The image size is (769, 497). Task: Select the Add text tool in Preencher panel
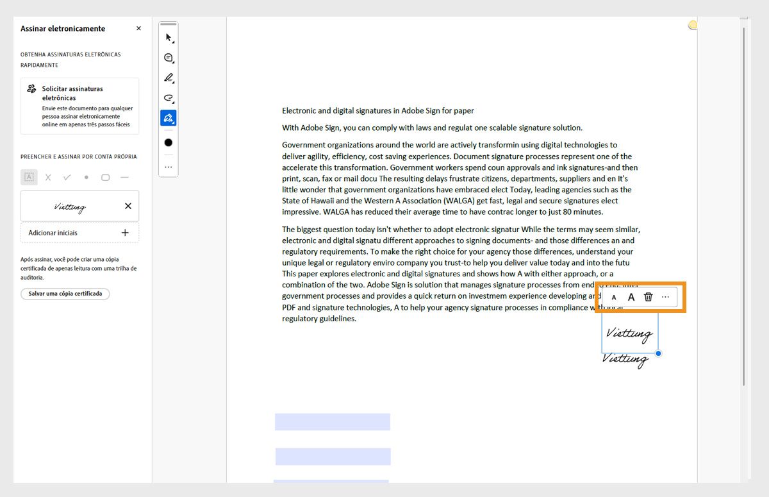[x=28, y=177]
